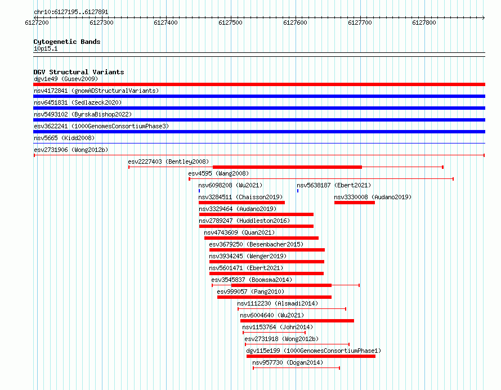Click the blue bar under nsv6451831
This screenshot has height=390, width=501.
pyautogui.click(x=259, y=108)
